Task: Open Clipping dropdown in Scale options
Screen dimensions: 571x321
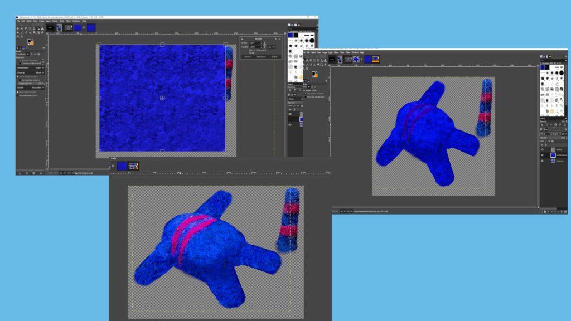Action: click(x=30, y=72)
